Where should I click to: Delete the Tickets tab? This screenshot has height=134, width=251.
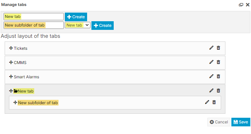(x=218, y=48)
